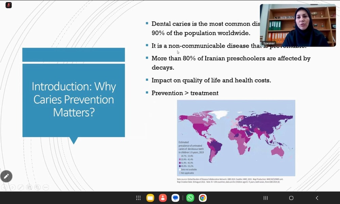Tap the floating pencil annotate button

(x=6, y=176)
